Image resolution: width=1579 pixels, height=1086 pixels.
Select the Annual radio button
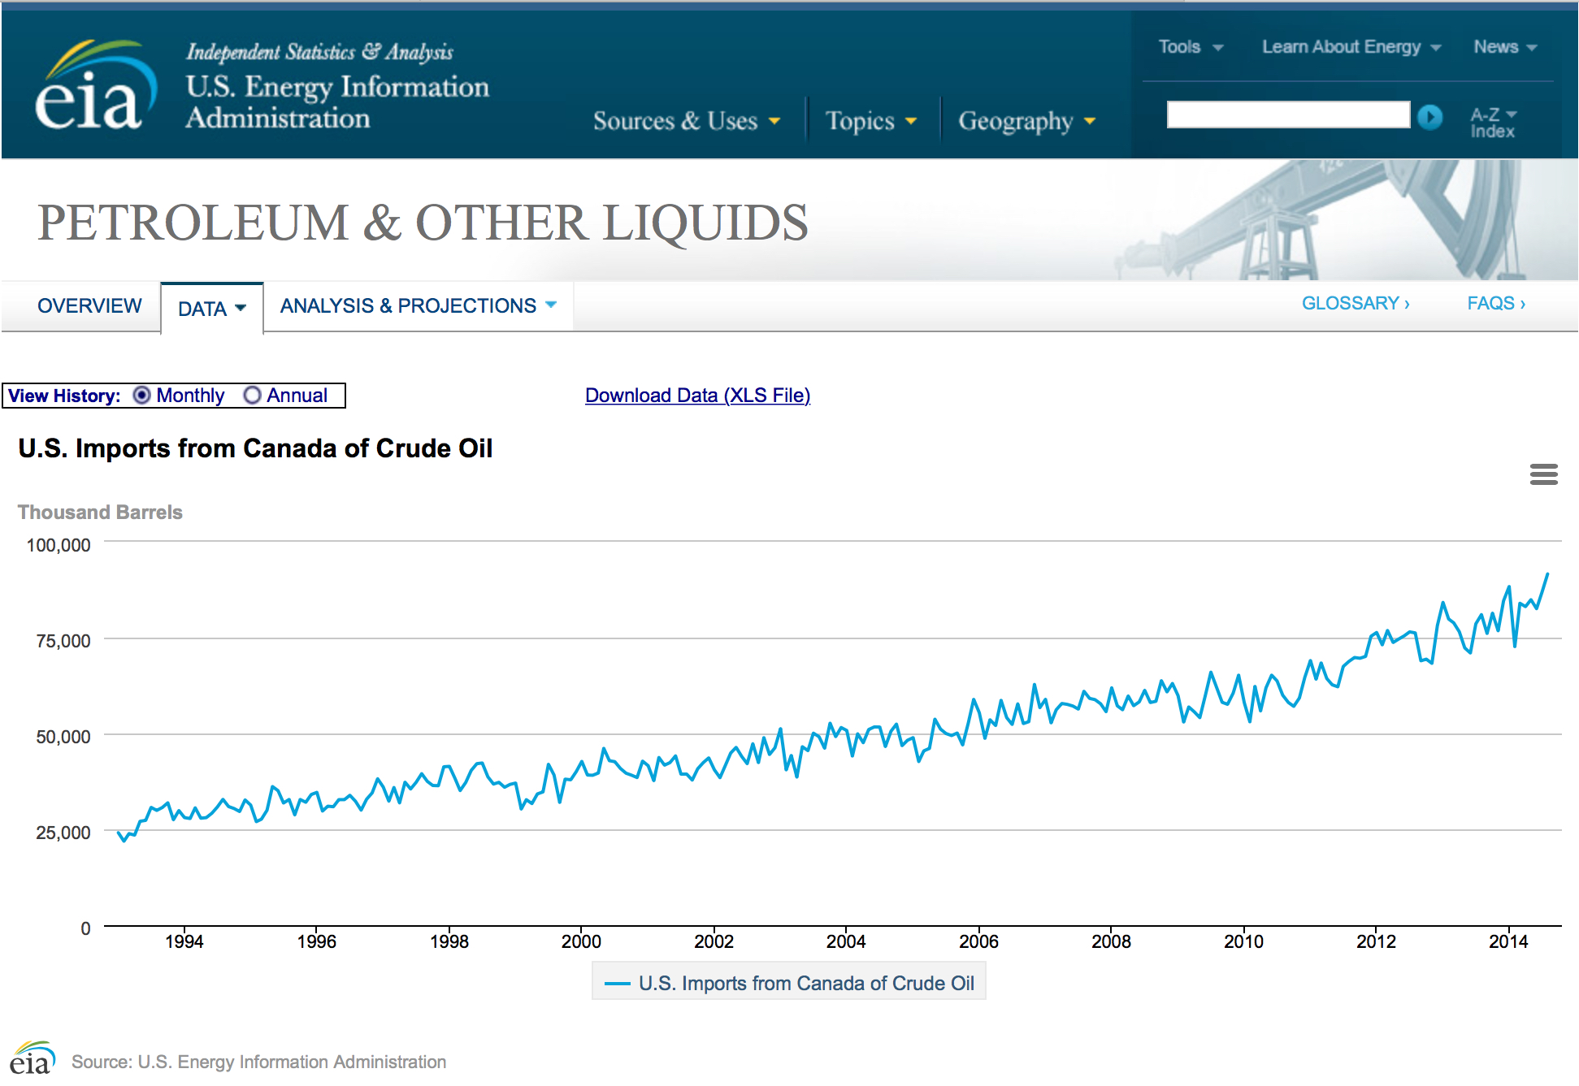point(253,396)
